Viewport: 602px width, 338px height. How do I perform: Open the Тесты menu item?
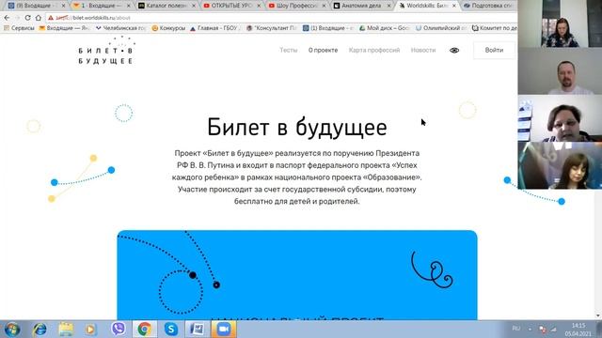[289, 50]
